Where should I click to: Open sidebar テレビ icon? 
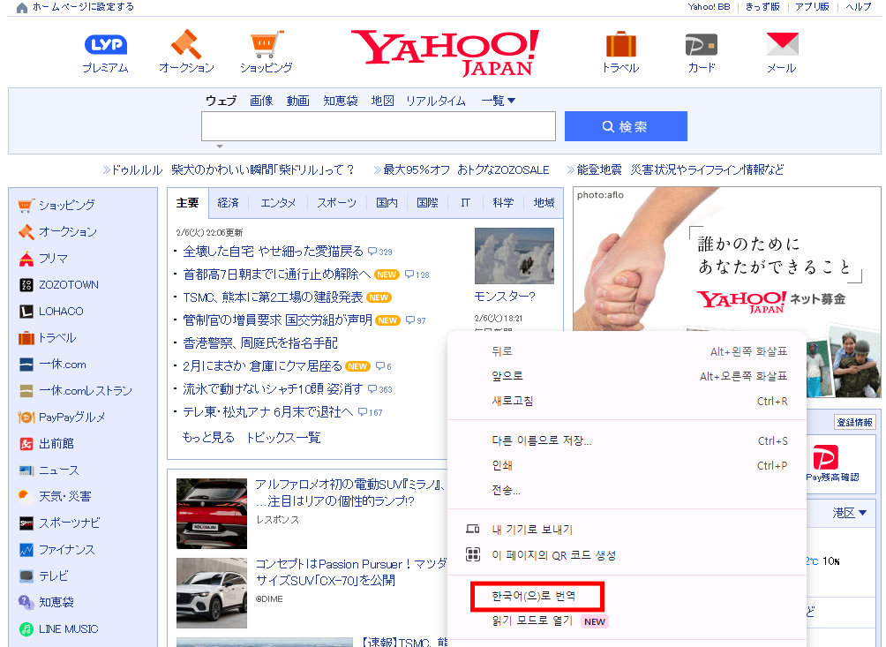pos(26,576)
